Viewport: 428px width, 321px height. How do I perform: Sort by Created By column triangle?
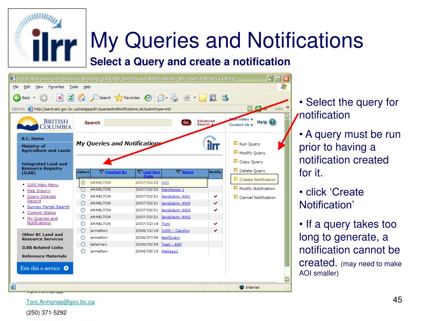point(102,172)
